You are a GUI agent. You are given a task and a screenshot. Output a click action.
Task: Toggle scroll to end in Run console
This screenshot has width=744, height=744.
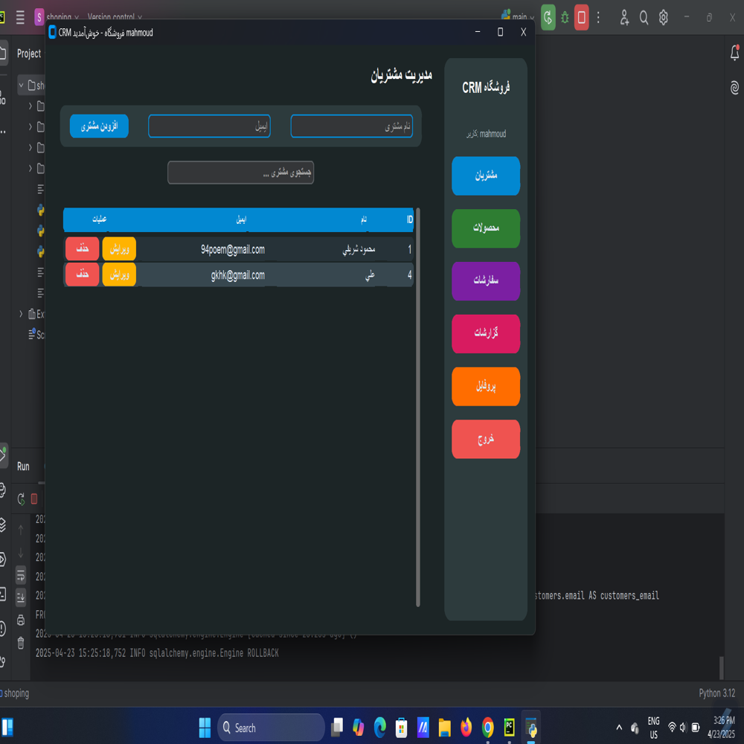tap(21, 596)
